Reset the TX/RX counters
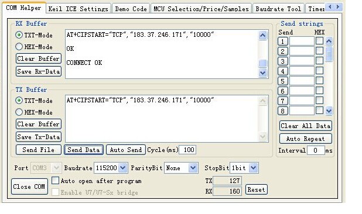 [257, 190]
